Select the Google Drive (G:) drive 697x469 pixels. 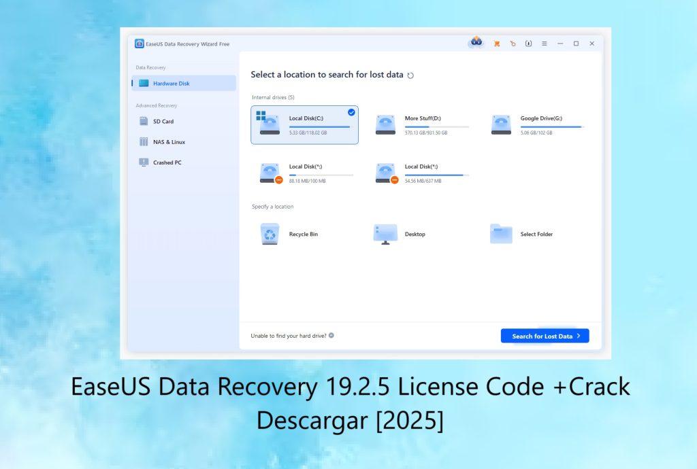(536, 124)
